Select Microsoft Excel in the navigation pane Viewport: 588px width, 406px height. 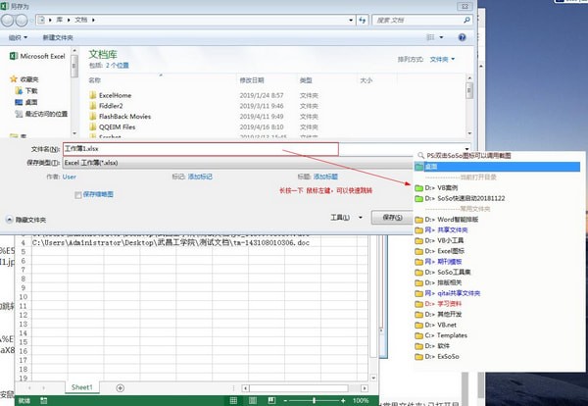[37, 56]
